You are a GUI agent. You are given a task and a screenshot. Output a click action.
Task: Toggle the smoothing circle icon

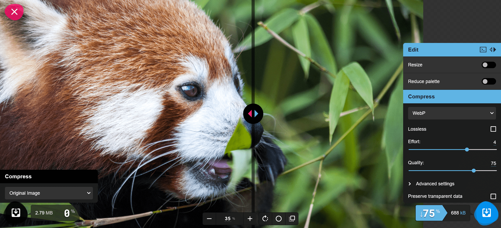pyautogui.click(x=279, y=219)
